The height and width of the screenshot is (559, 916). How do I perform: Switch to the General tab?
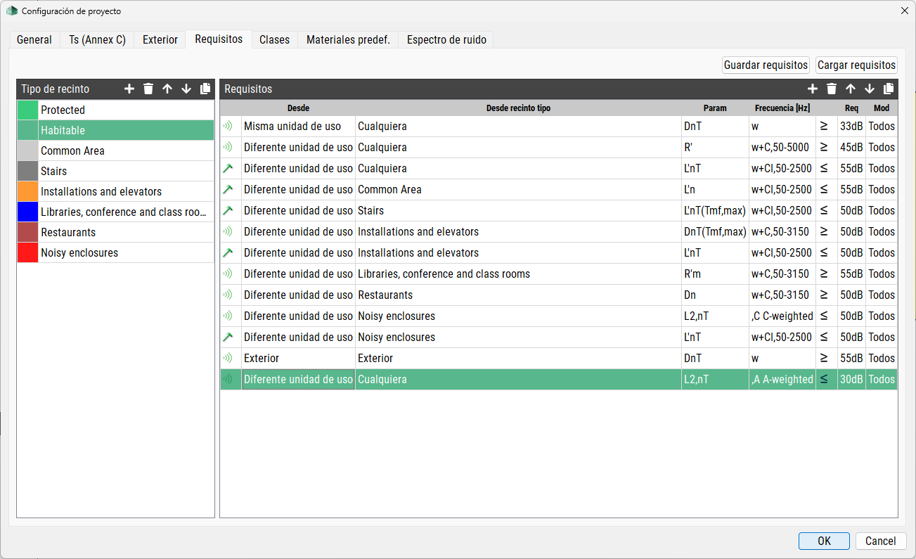[x=34, y=39]
